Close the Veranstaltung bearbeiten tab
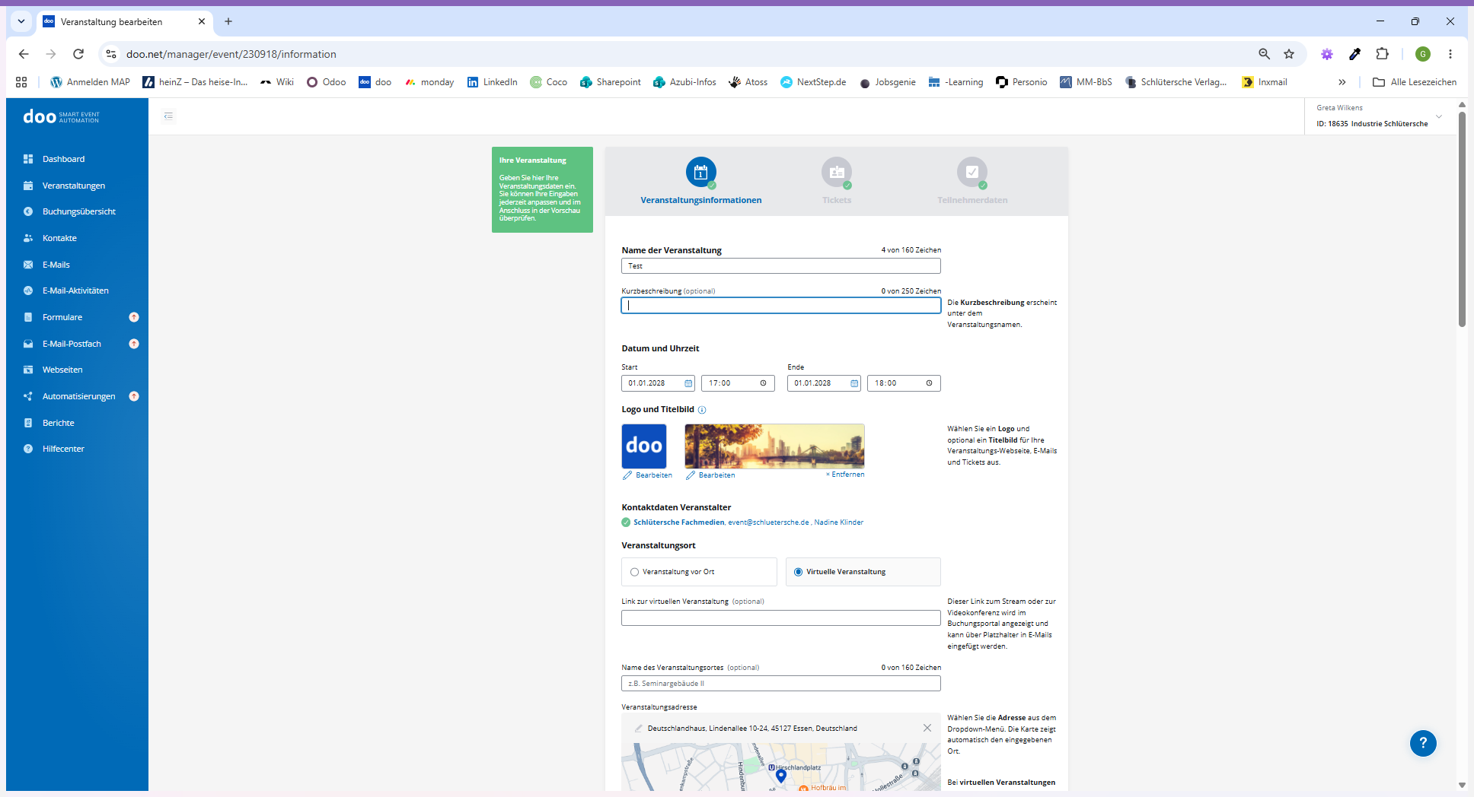Viewport: 1474px width, 797px height. (x=202, y=21)
